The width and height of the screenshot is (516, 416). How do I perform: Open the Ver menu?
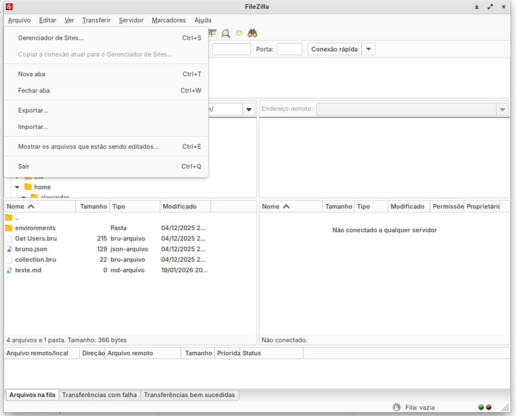tap(69, 20)
